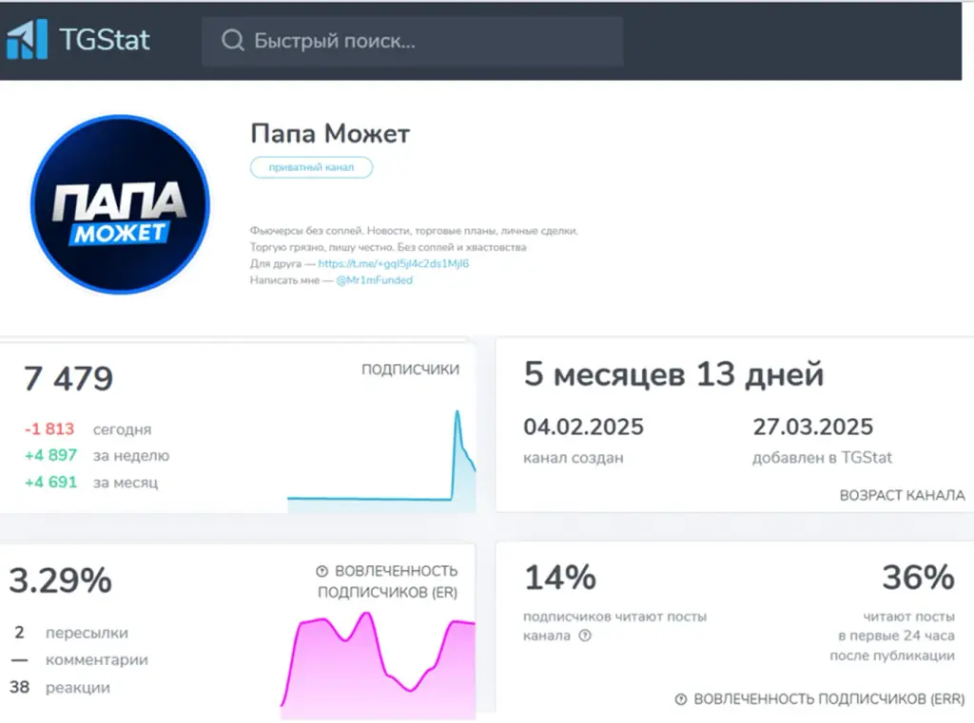Click the 27.03.2025 added to TGStat date
Viewport: 974px width, 723px height.
click(813, 427)
